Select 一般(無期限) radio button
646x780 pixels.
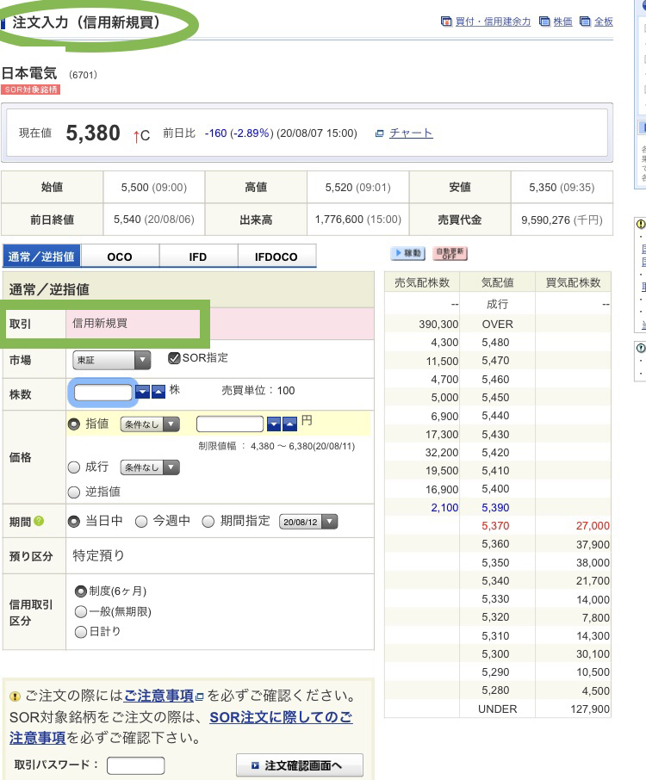81,611
